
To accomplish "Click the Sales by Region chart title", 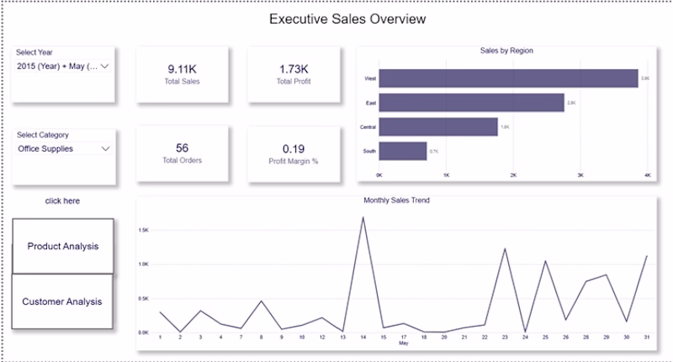I will 506,51.
